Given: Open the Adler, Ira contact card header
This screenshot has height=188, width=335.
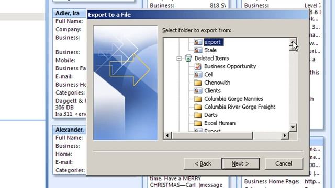Looking at the screenshot, I should [70, 13].
